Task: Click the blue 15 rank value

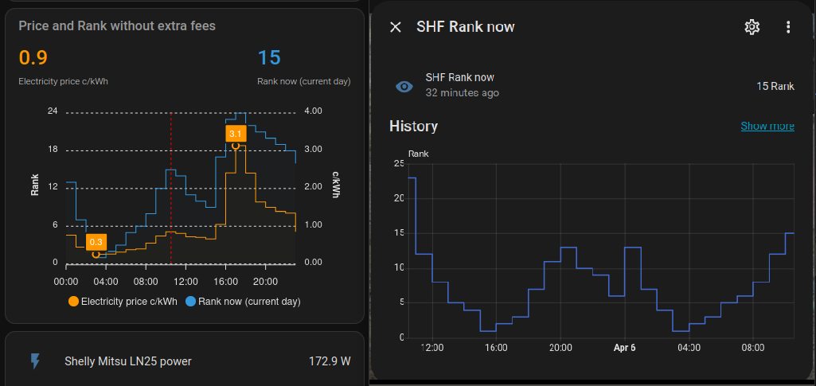Action: click(x=269, y=58)
